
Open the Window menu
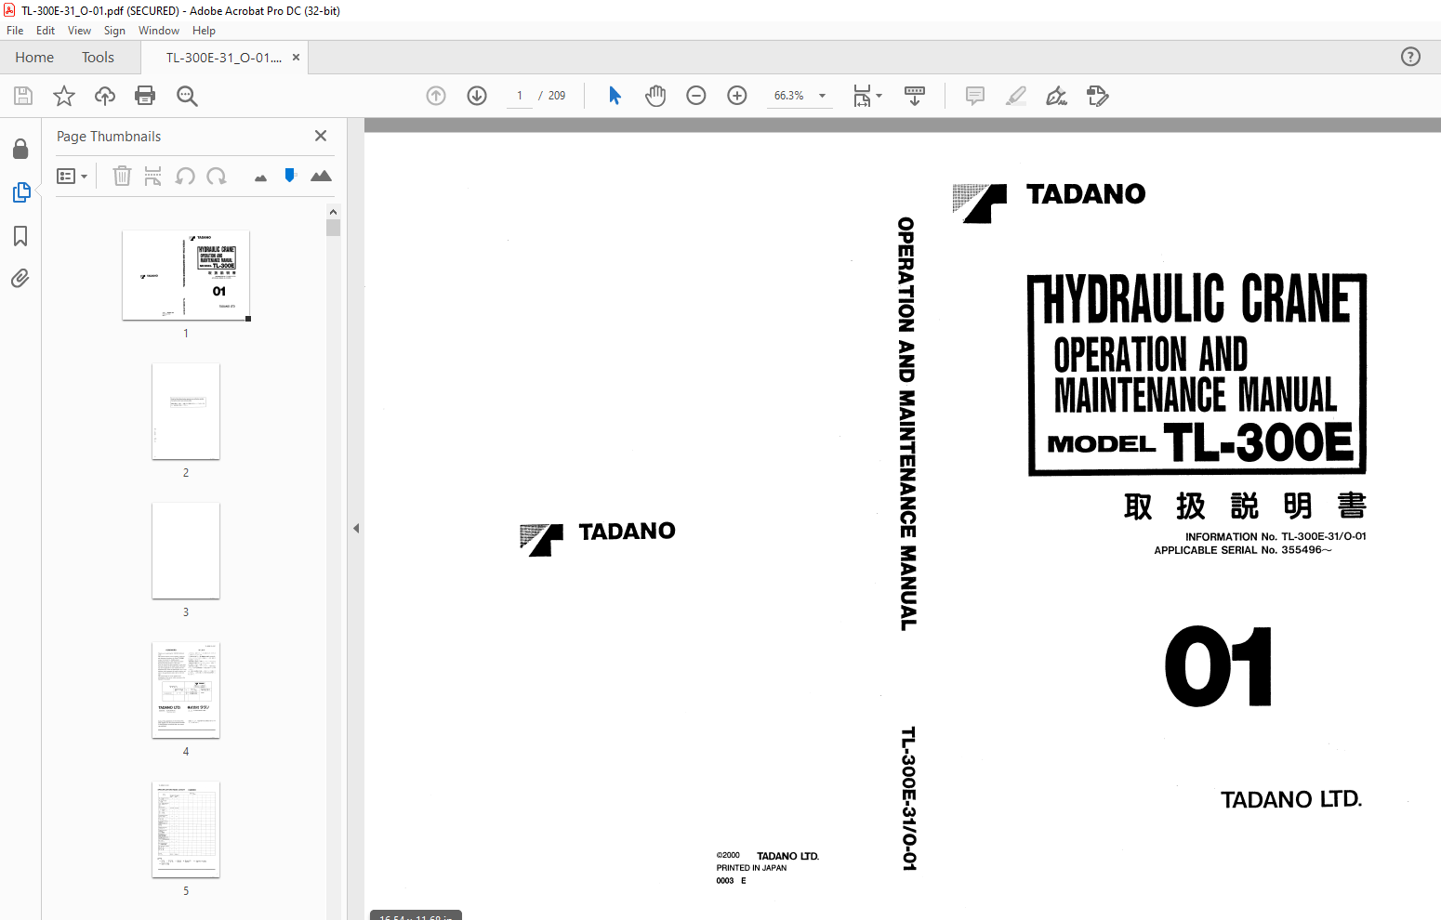pos(159,31)
